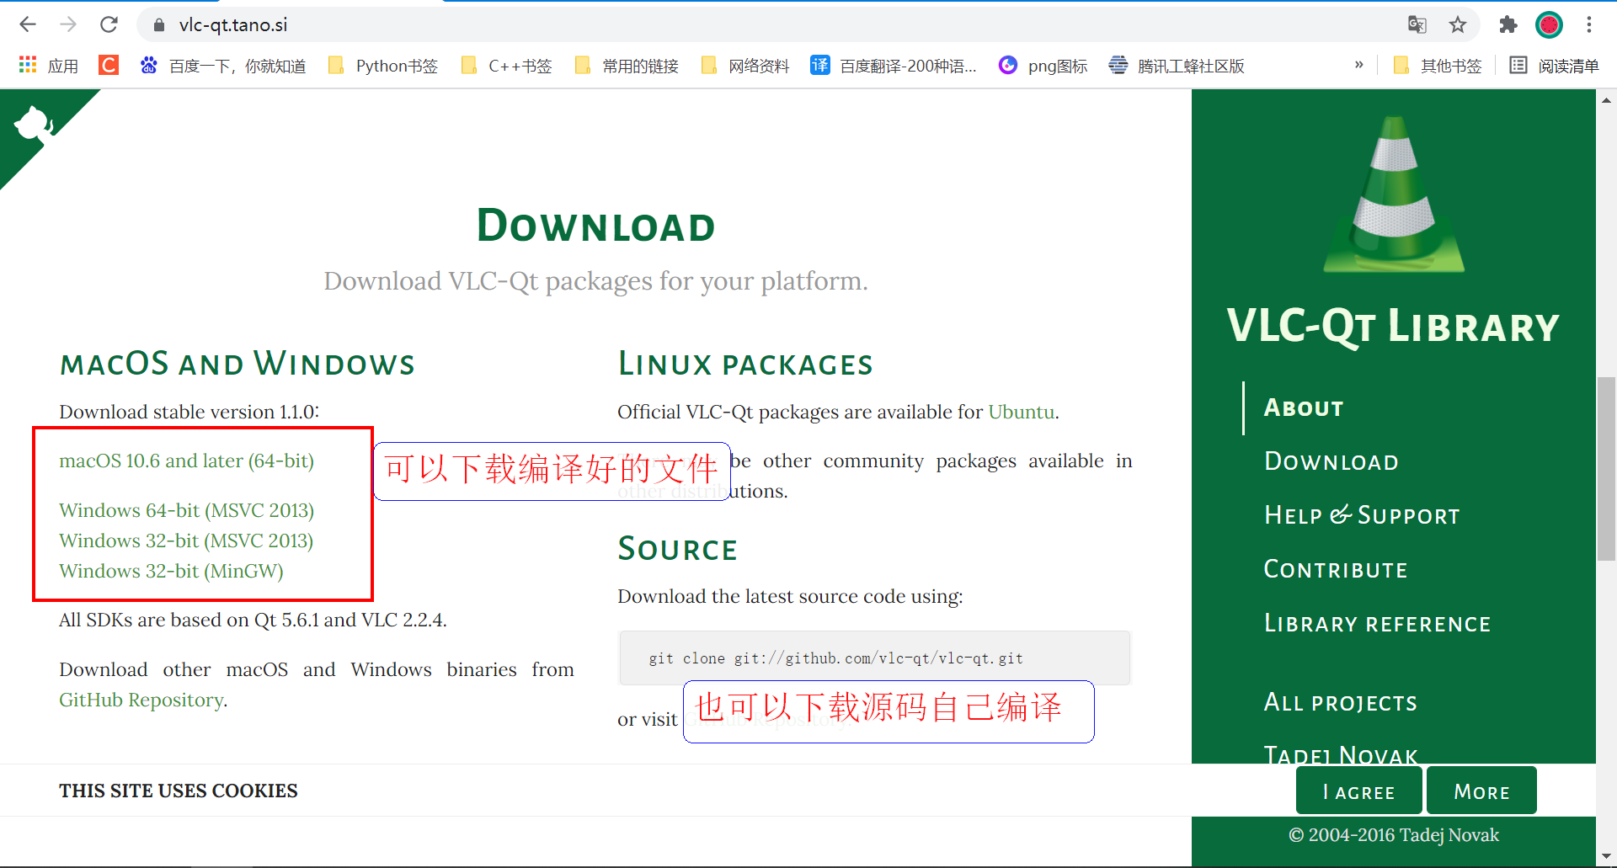The width and height of the screenshot is (1617, 868).
Task: Go to About in sidebar
Action: (1304, 407)
